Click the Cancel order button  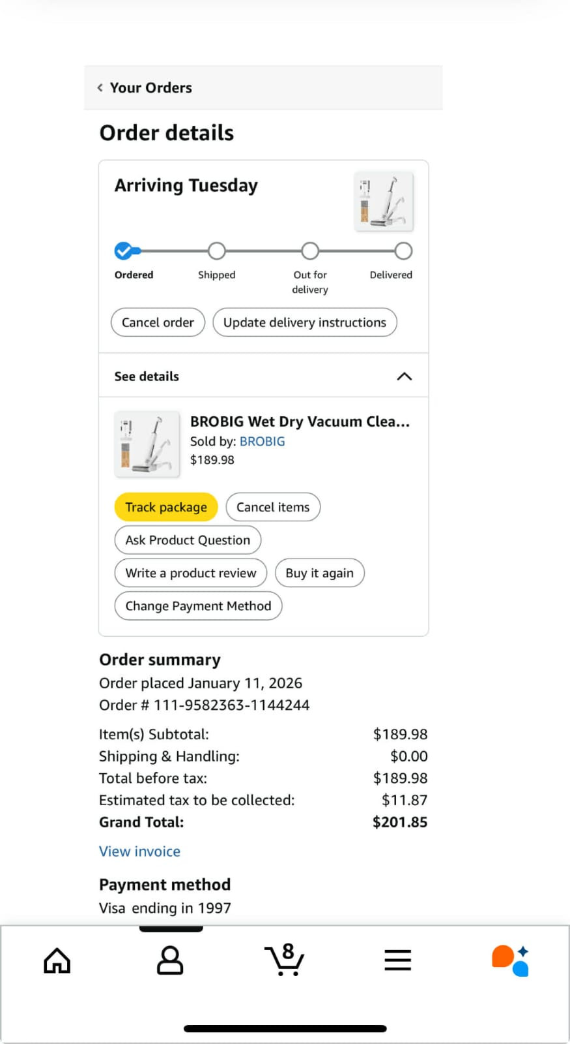[158, 322]
